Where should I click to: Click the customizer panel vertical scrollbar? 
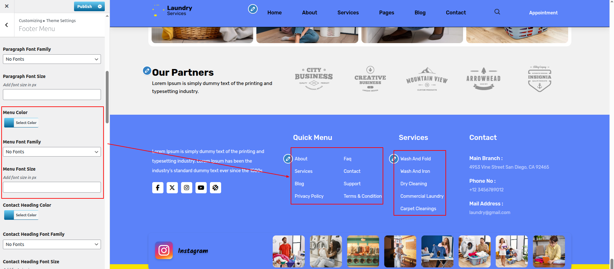[x=107, y=97]
